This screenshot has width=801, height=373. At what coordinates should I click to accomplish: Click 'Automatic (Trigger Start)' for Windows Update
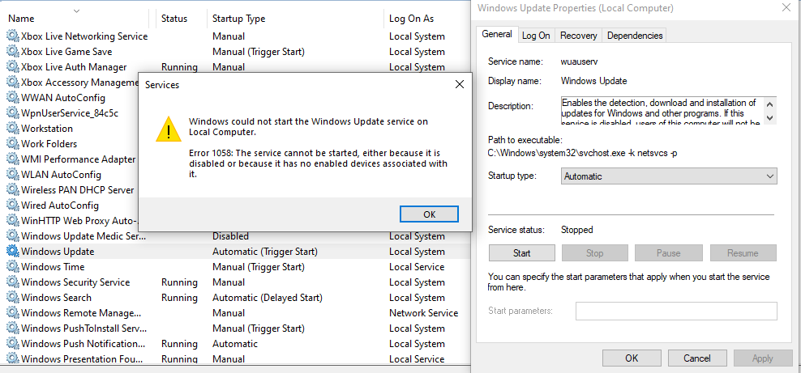coord(265,251)
